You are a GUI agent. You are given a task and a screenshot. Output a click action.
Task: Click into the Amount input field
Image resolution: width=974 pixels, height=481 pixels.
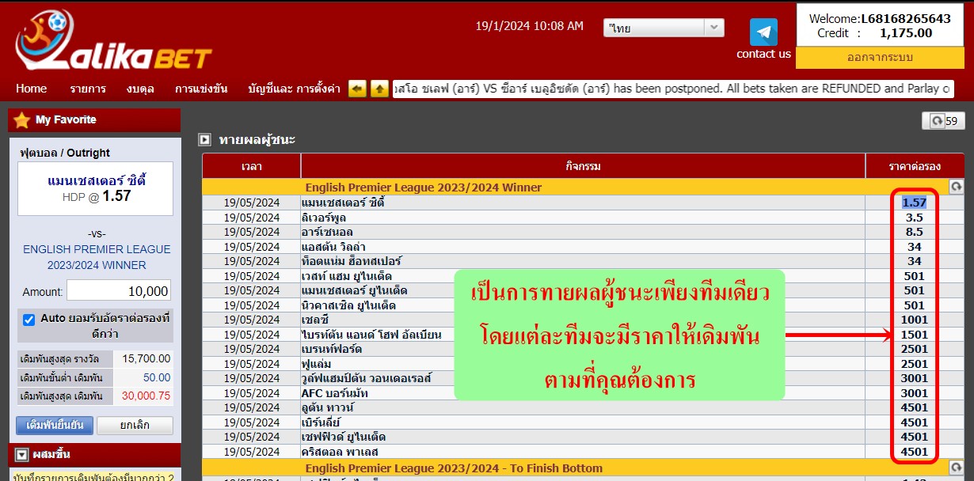(119, 291)
